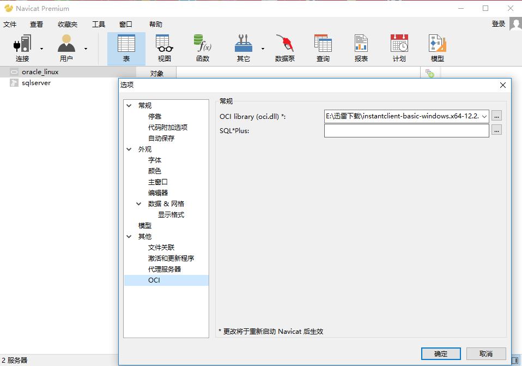The height and width of the screenshot is (366, 522).
Task: Open the 报表 (Report) toolbar icon
Action: [x=361, y=49]
